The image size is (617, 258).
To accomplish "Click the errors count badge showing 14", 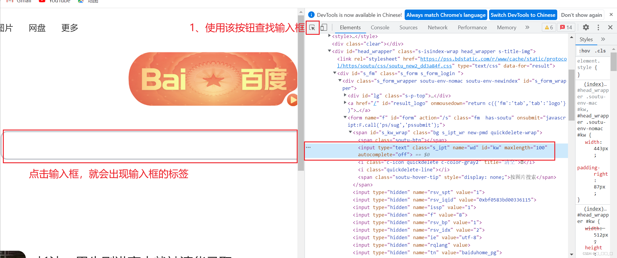I will 566,27.
